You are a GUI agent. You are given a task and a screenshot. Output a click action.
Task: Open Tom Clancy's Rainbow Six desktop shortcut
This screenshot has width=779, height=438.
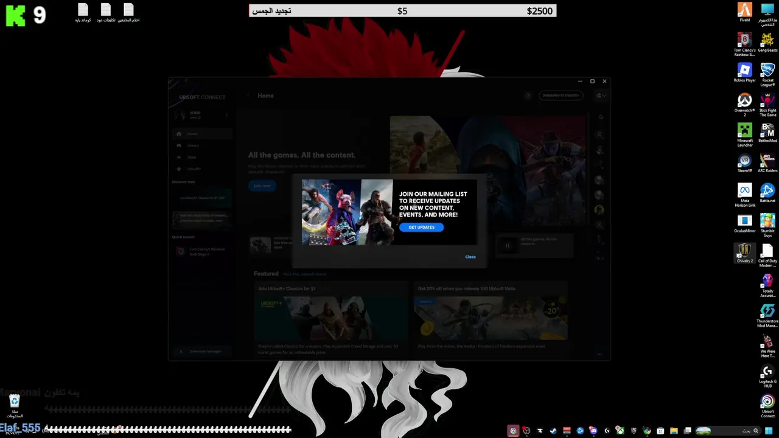pos(745,44)
